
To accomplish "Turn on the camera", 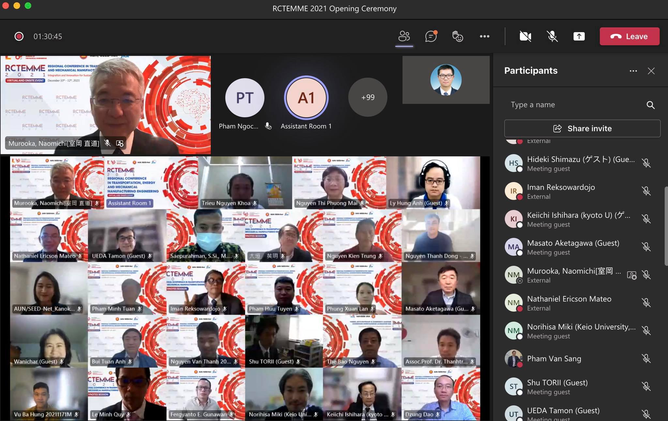I will pos(525,36).
